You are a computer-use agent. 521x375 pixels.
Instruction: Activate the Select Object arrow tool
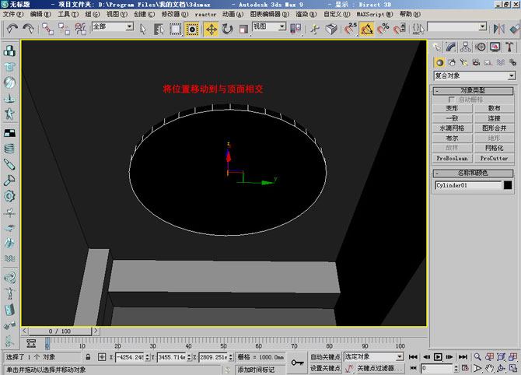pos(143,30)
